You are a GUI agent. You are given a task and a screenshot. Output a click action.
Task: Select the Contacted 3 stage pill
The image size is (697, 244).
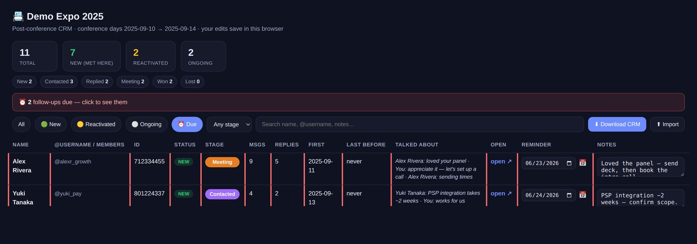(x=59, y=81)
